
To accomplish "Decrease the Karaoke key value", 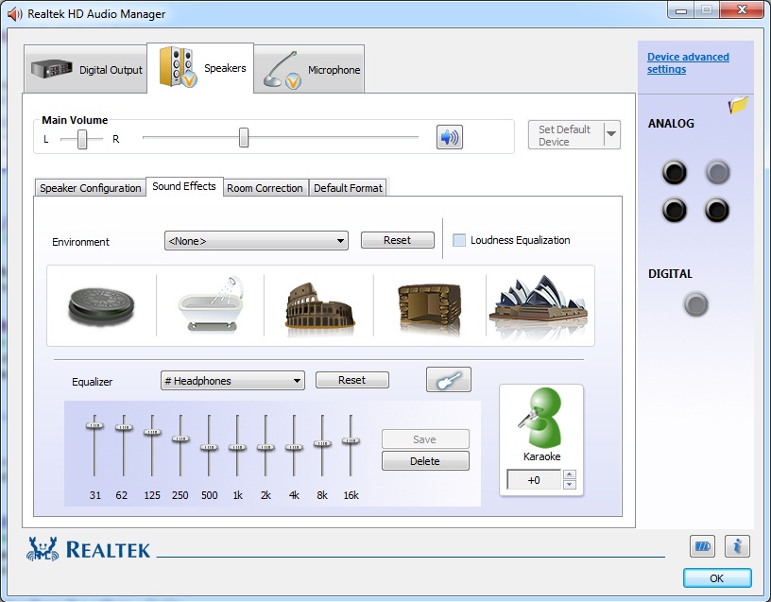I will (570, 485).
